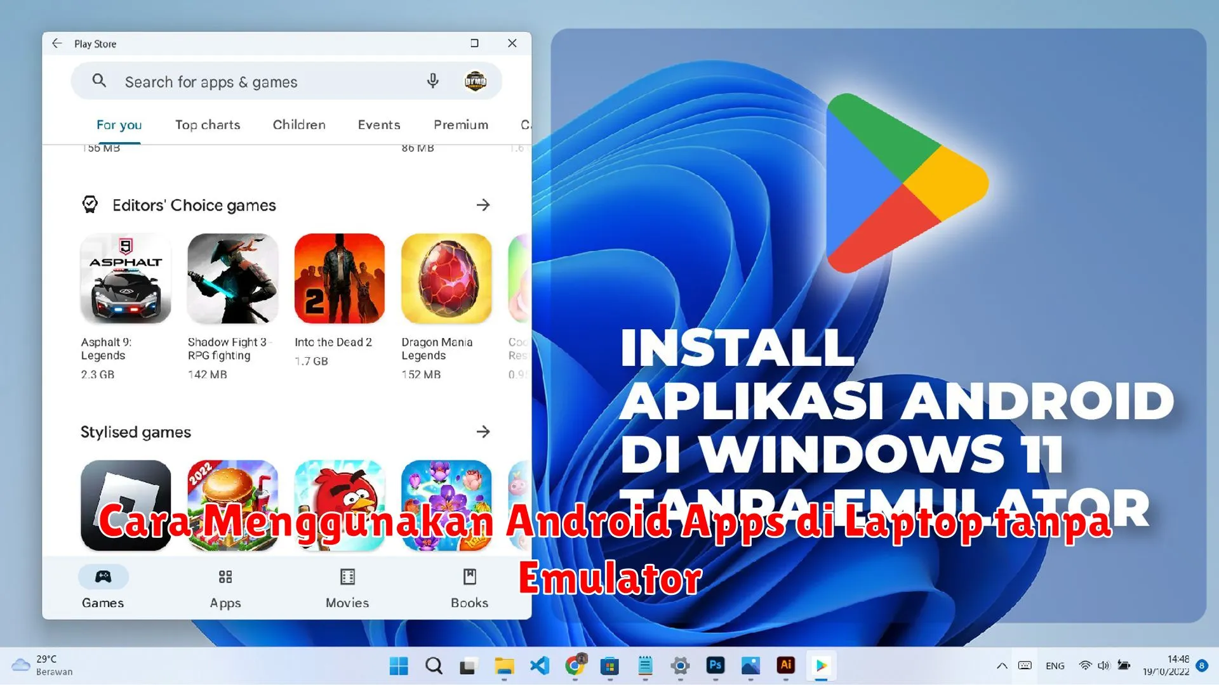This screenshot has width=1219, height=685.
Task: Select the For you tab
Action: pyautogui.click(x=119, y=124)
